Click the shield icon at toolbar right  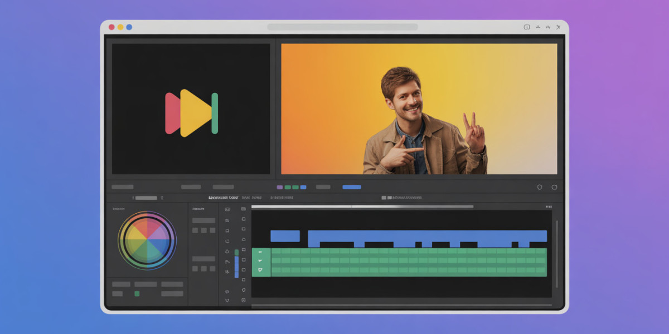pos(539,188)
